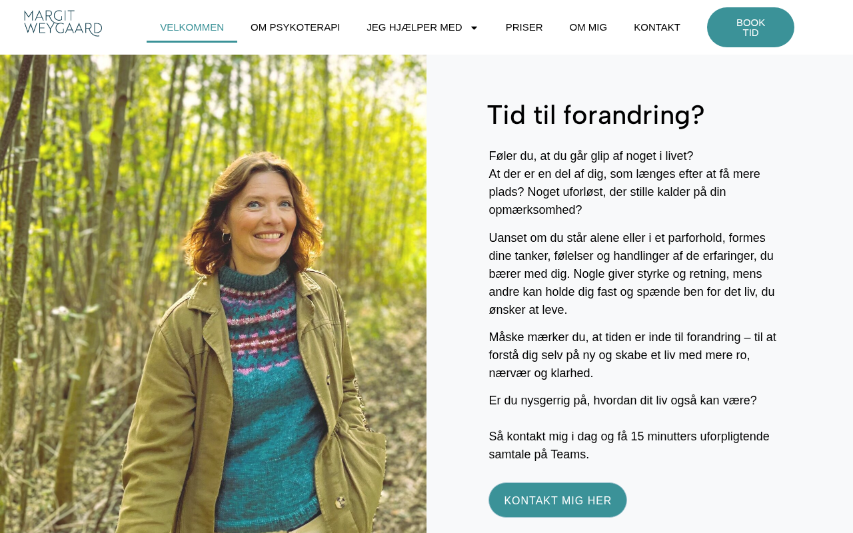Click the Book tid button
This screenshot has width=853, height=533.
coord(750,27)
